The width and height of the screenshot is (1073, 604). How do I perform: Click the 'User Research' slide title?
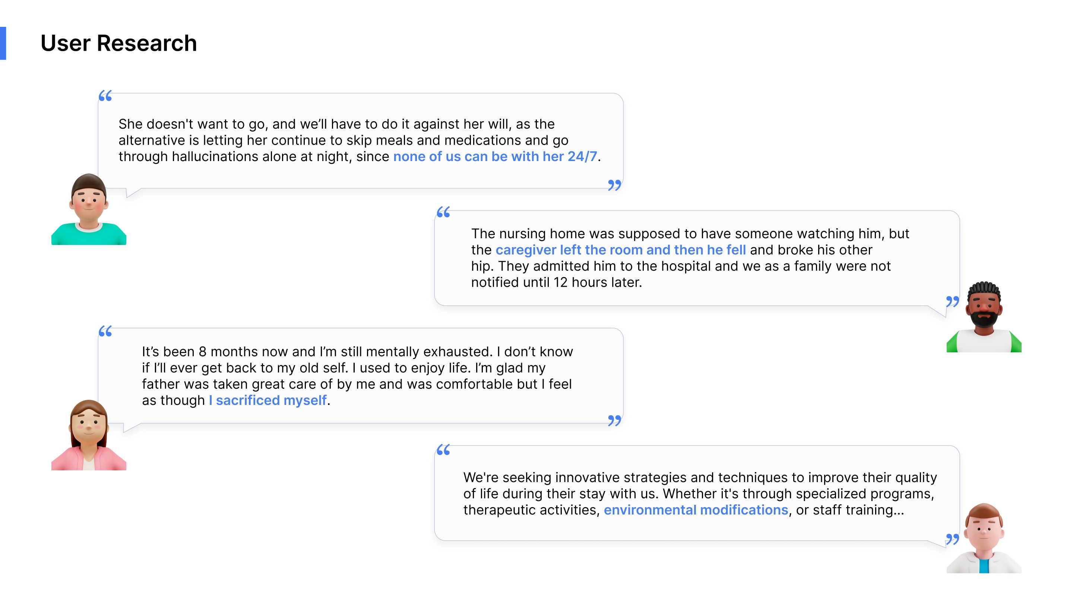click(119, 43)
